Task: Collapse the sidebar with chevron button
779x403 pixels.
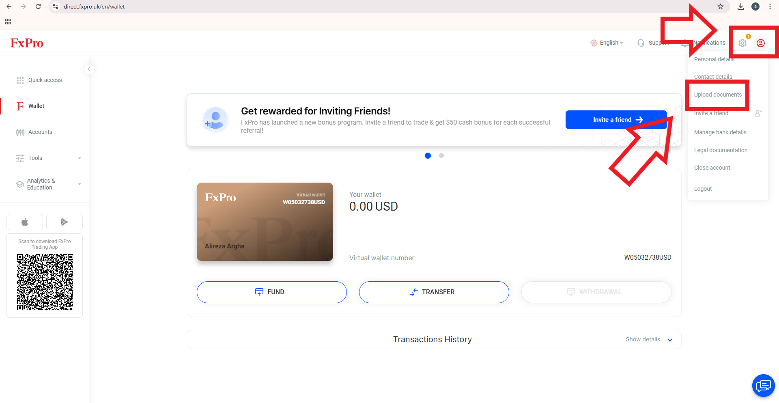Action: [x=89, y=69]
